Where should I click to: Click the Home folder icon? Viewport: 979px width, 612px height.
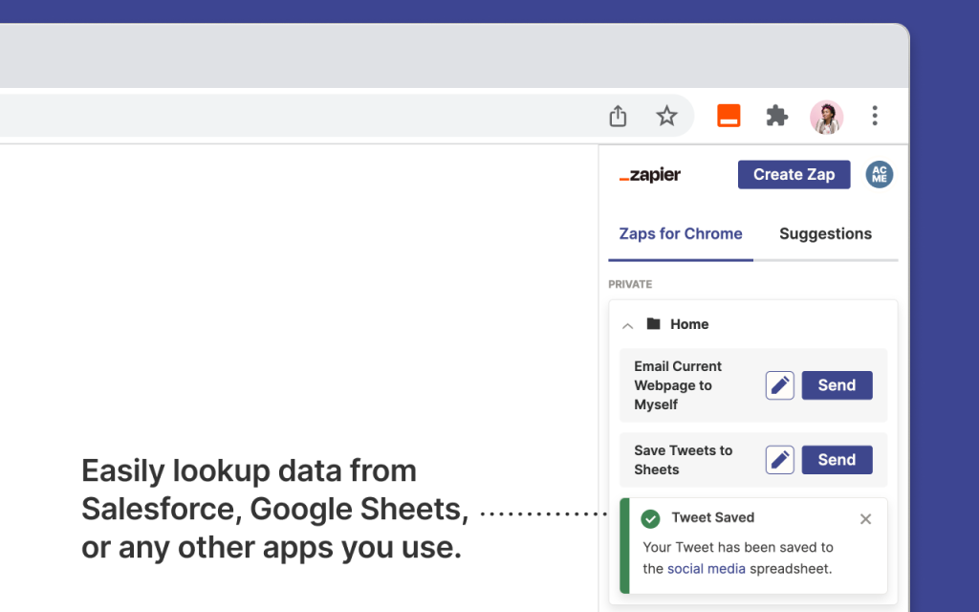(x=654, y=324)
